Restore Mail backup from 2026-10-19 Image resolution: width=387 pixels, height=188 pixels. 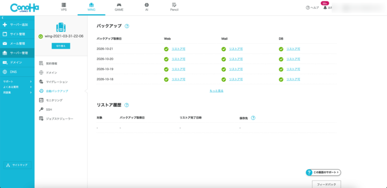[x=236, y=69]
